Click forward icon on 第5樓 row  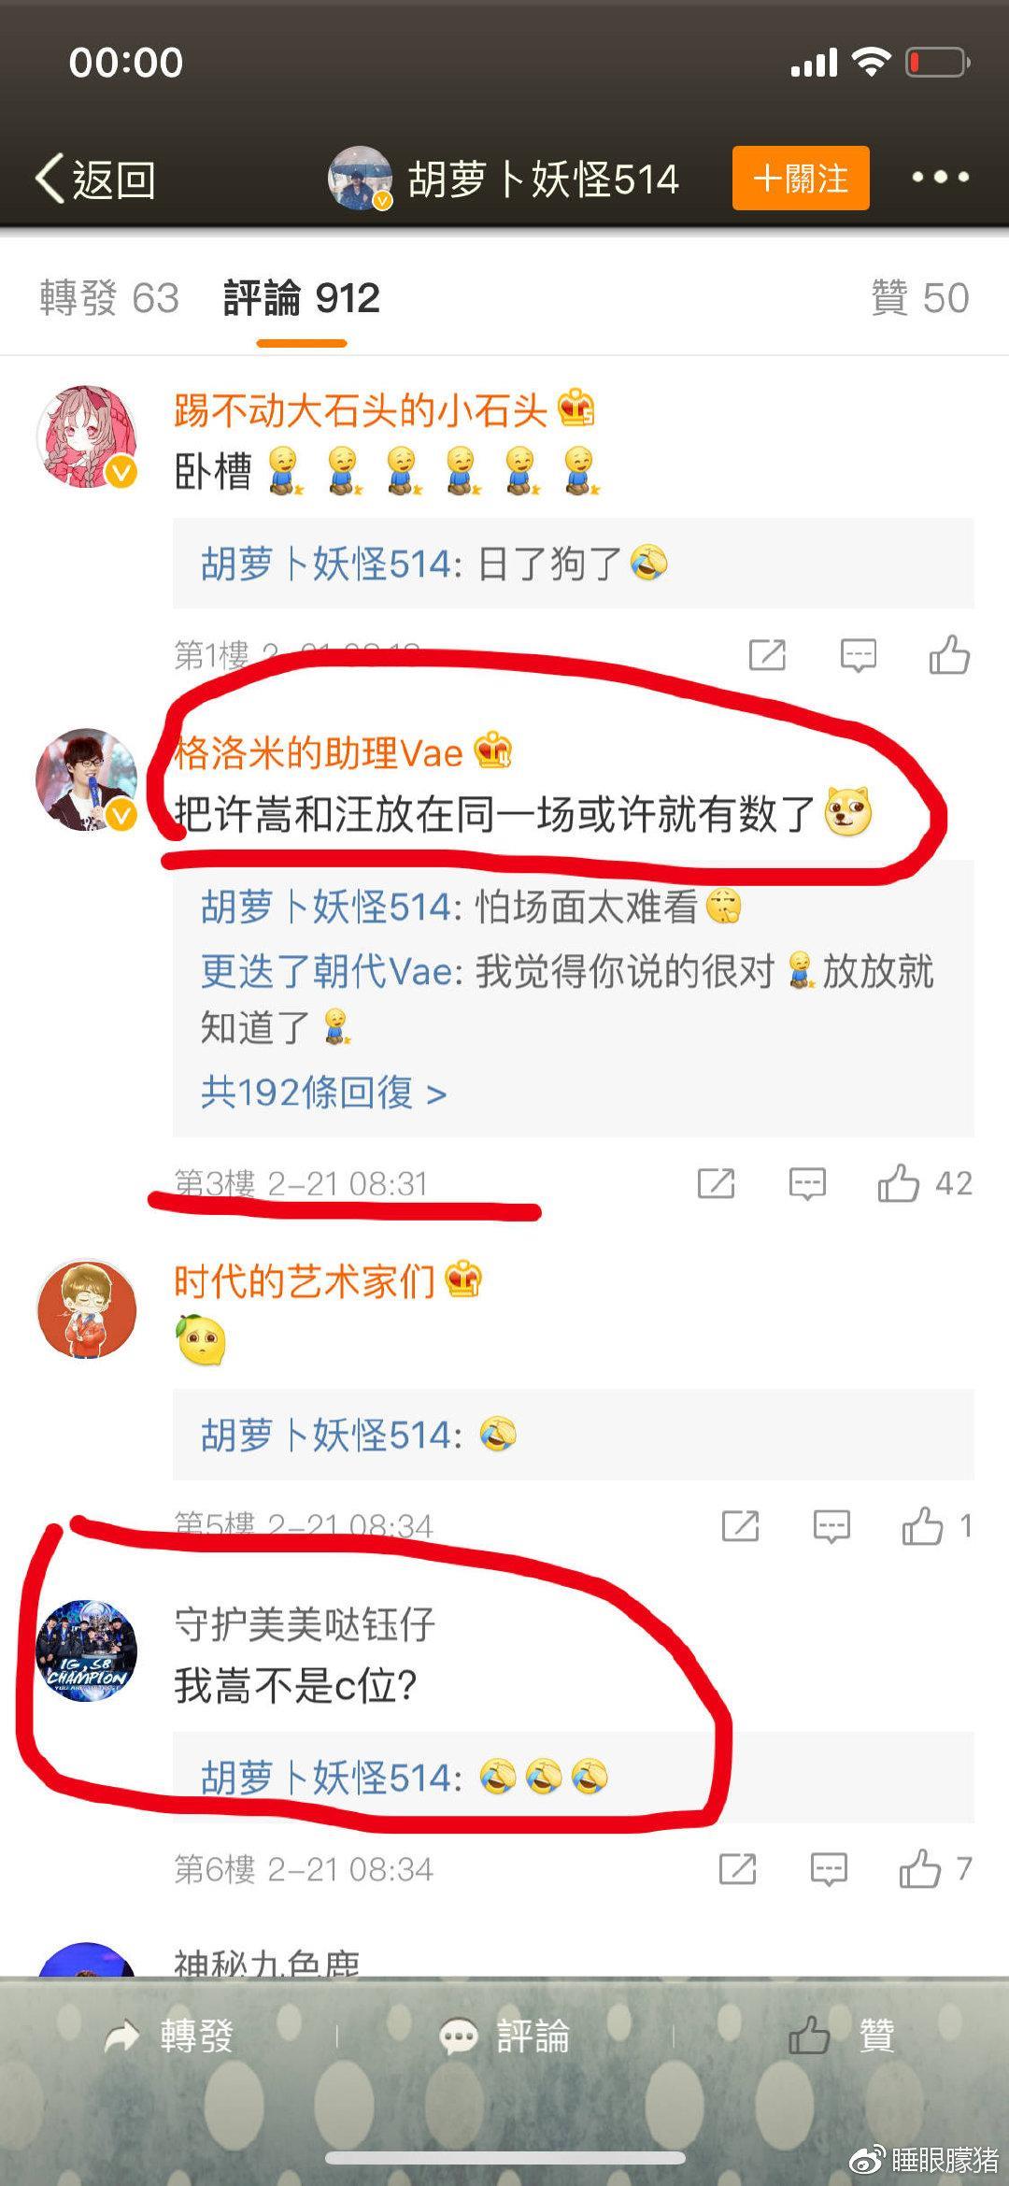point(740,1526)
